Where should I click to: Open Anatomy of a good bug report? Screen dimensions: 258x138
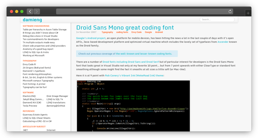coord(38,49)
